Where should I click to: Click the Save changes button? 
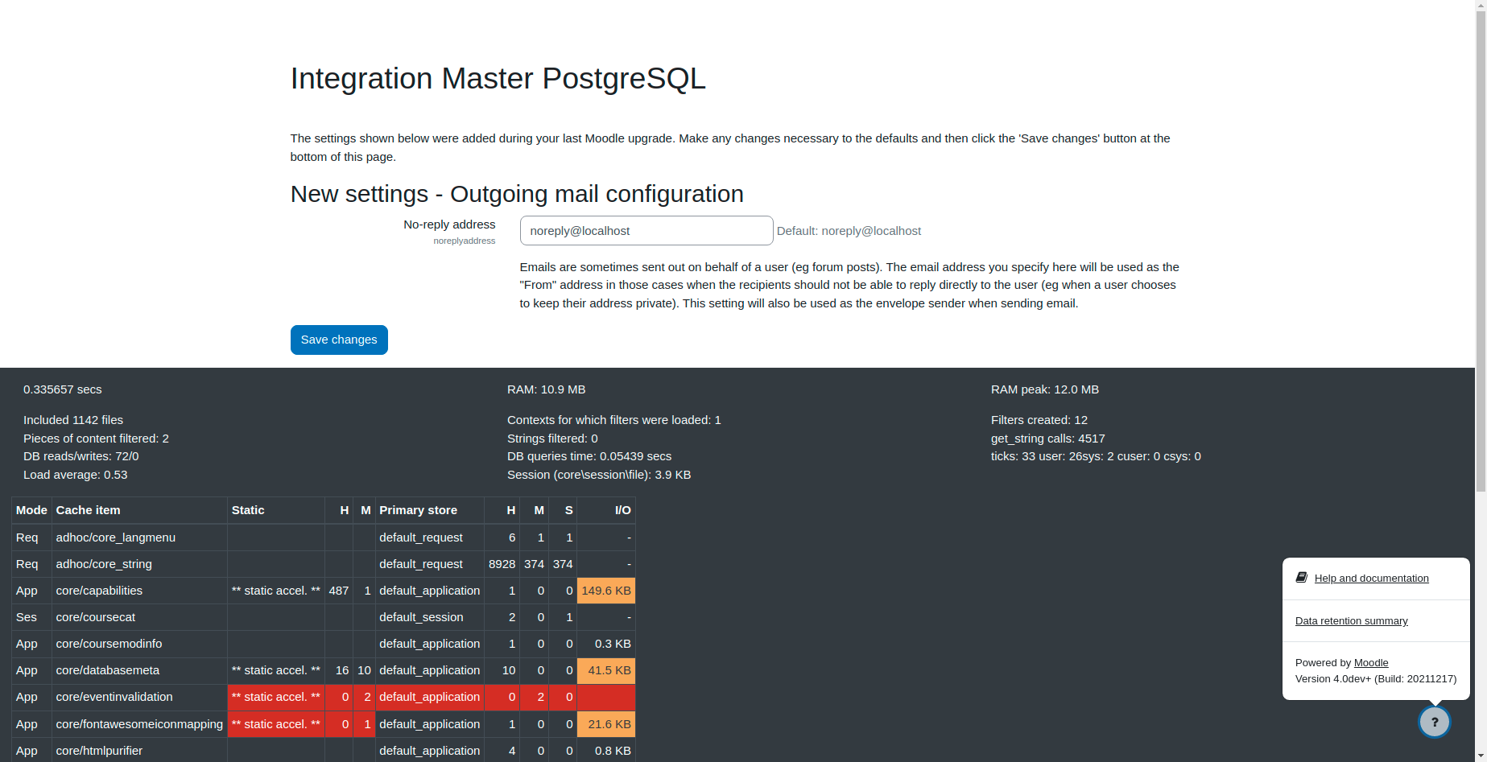click(x=339, y=340)
